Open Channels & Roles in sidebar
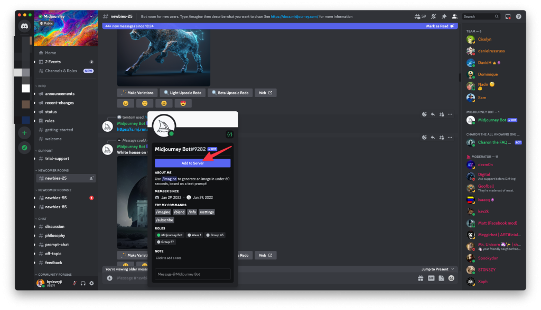541x310 pixels. coord(66,71)
